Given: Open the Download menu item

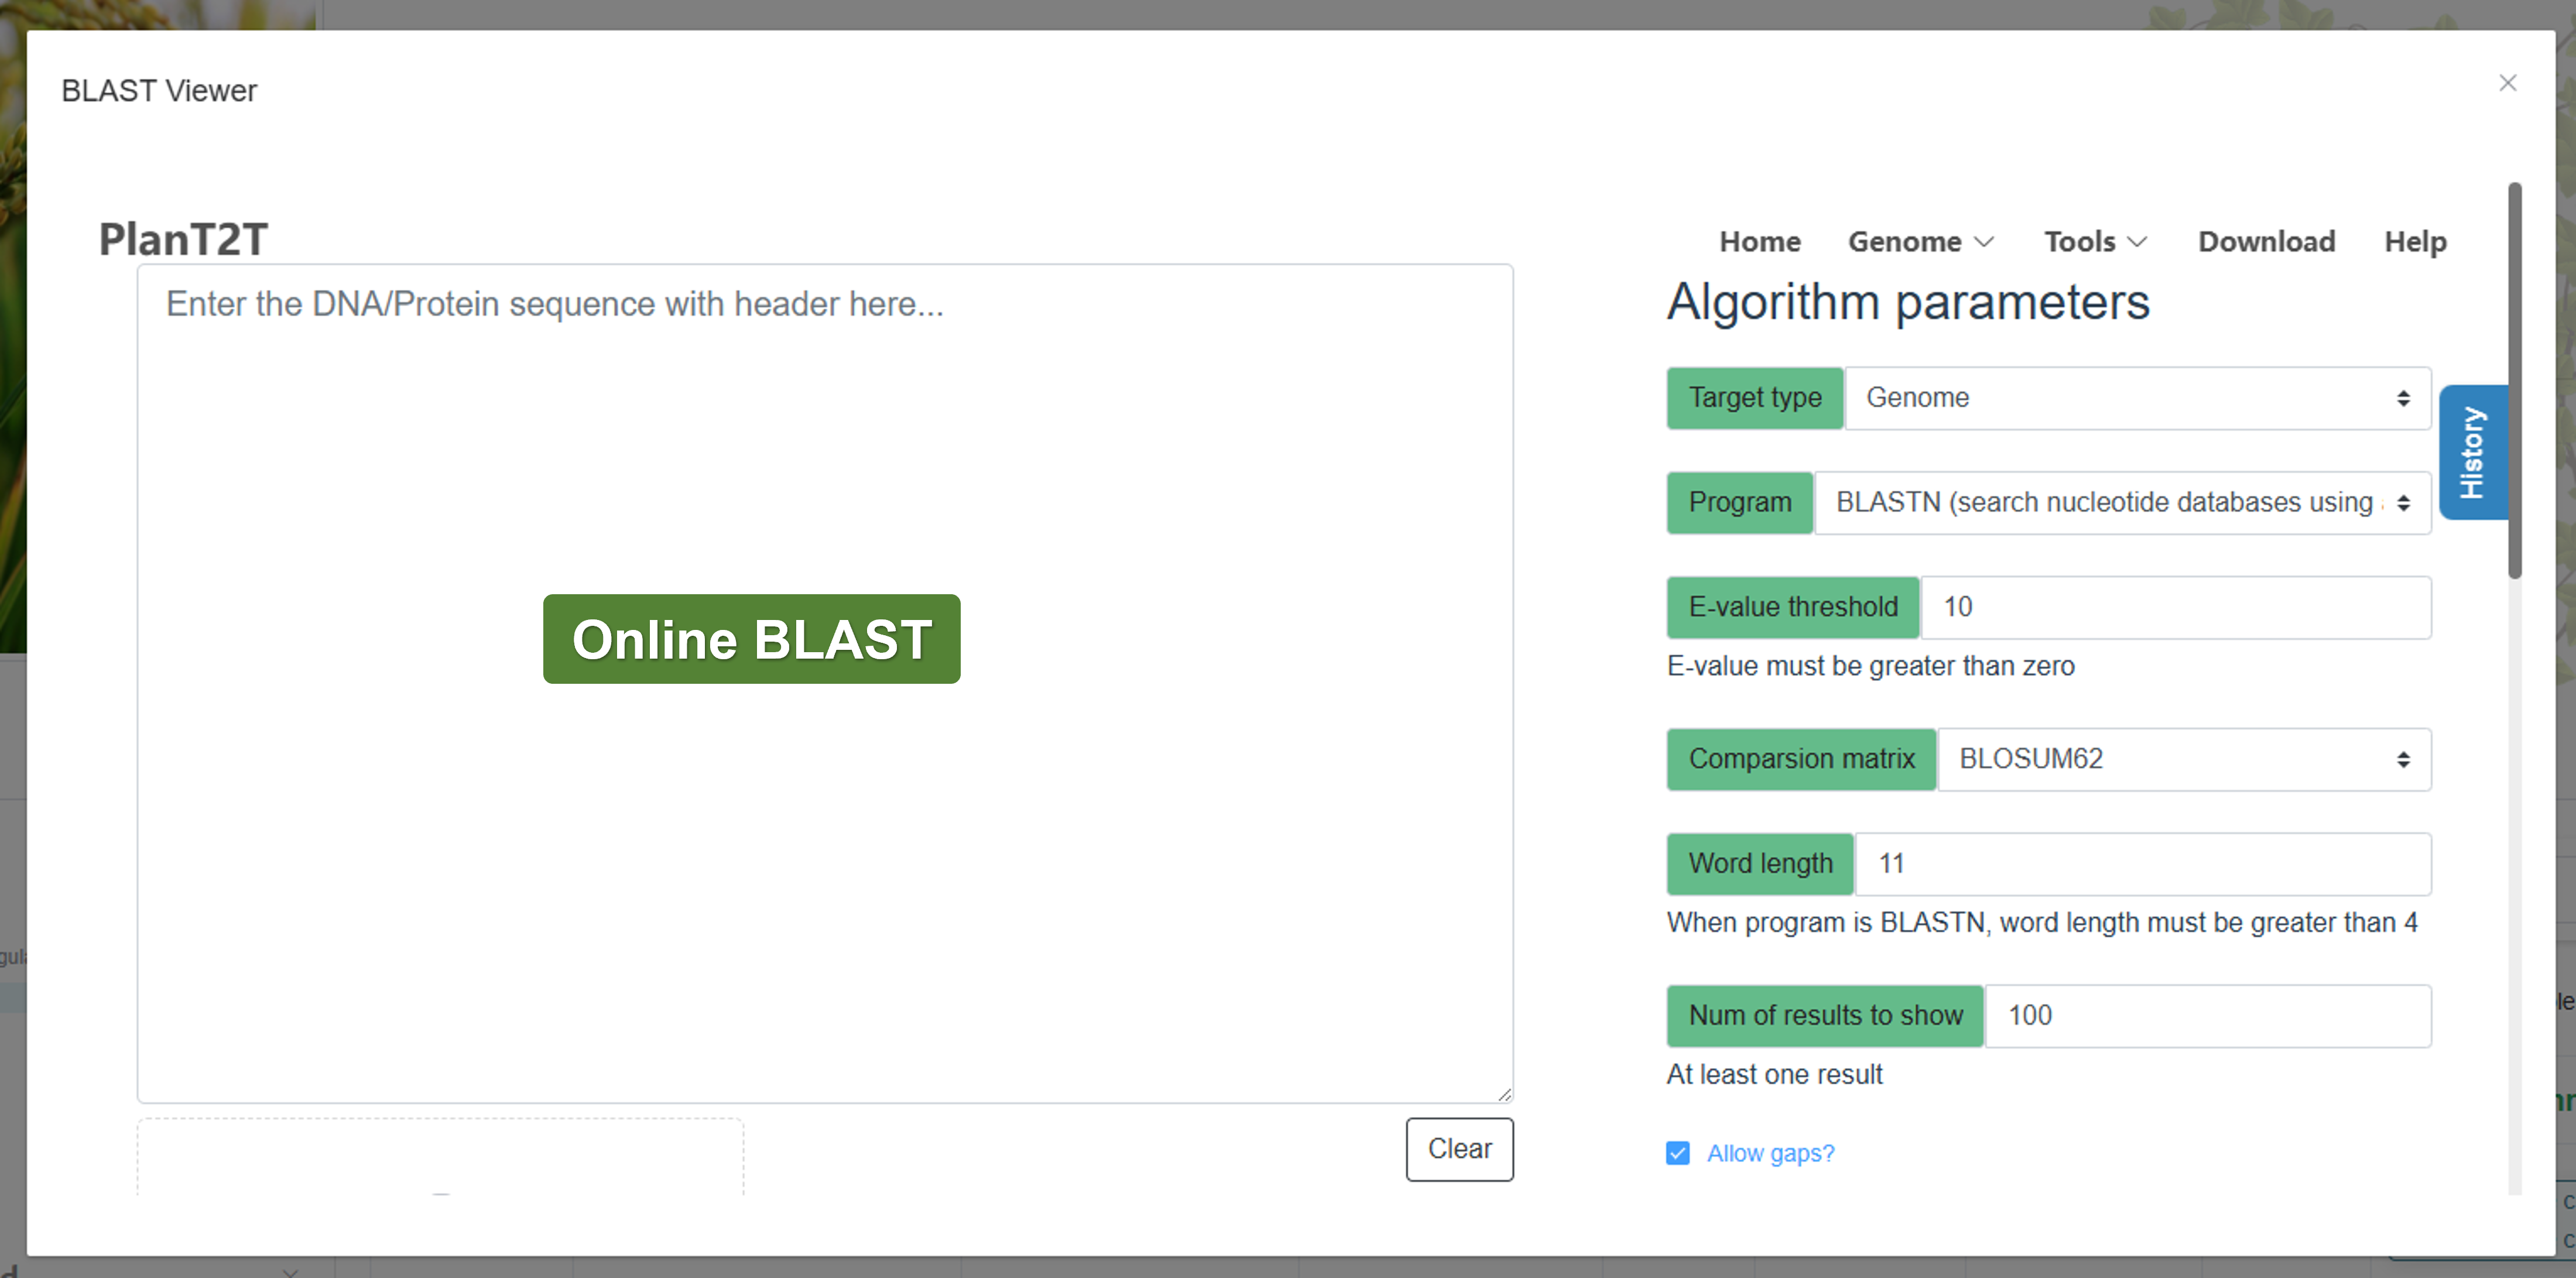Looking at the screenshot, I should coord(2266,242).
